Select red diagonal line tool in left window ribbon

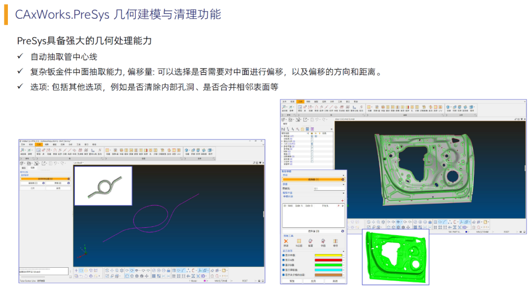[x=69, y=150]
